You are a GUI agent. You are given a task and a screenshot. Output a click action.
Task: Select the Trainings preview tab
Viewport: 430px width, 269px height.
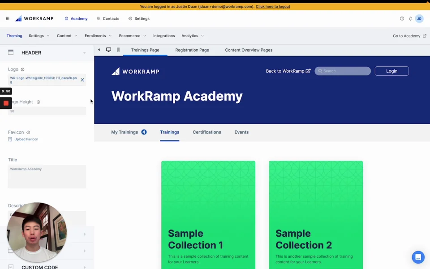pyautogui.click(x=169, y=132)
